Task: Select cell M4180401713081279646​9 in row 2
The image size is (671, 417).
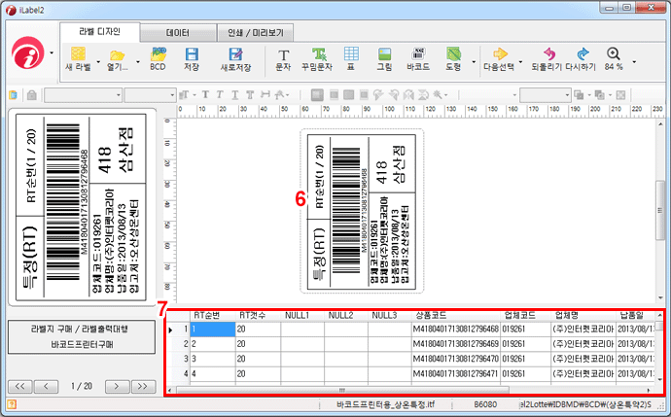Action: point(456,344)
